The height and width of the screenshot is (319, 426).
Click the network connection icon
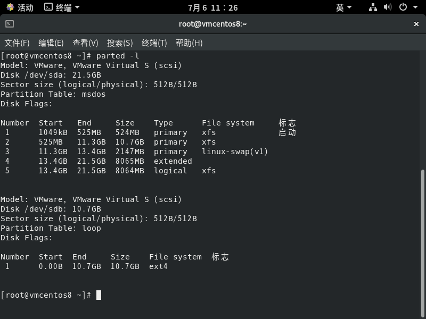point(373,7)
